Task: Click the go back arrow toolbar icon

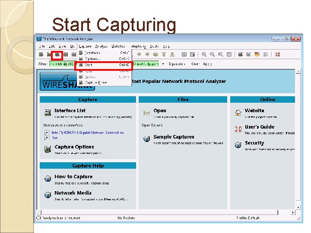Action: point(139,54)
